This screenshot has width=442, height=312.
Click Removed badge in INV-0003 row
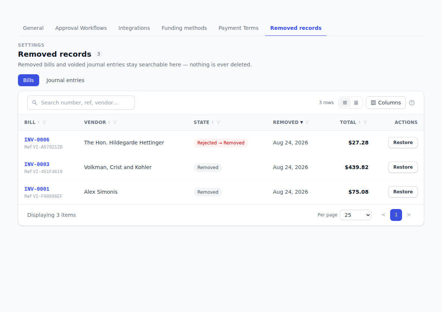208,168
